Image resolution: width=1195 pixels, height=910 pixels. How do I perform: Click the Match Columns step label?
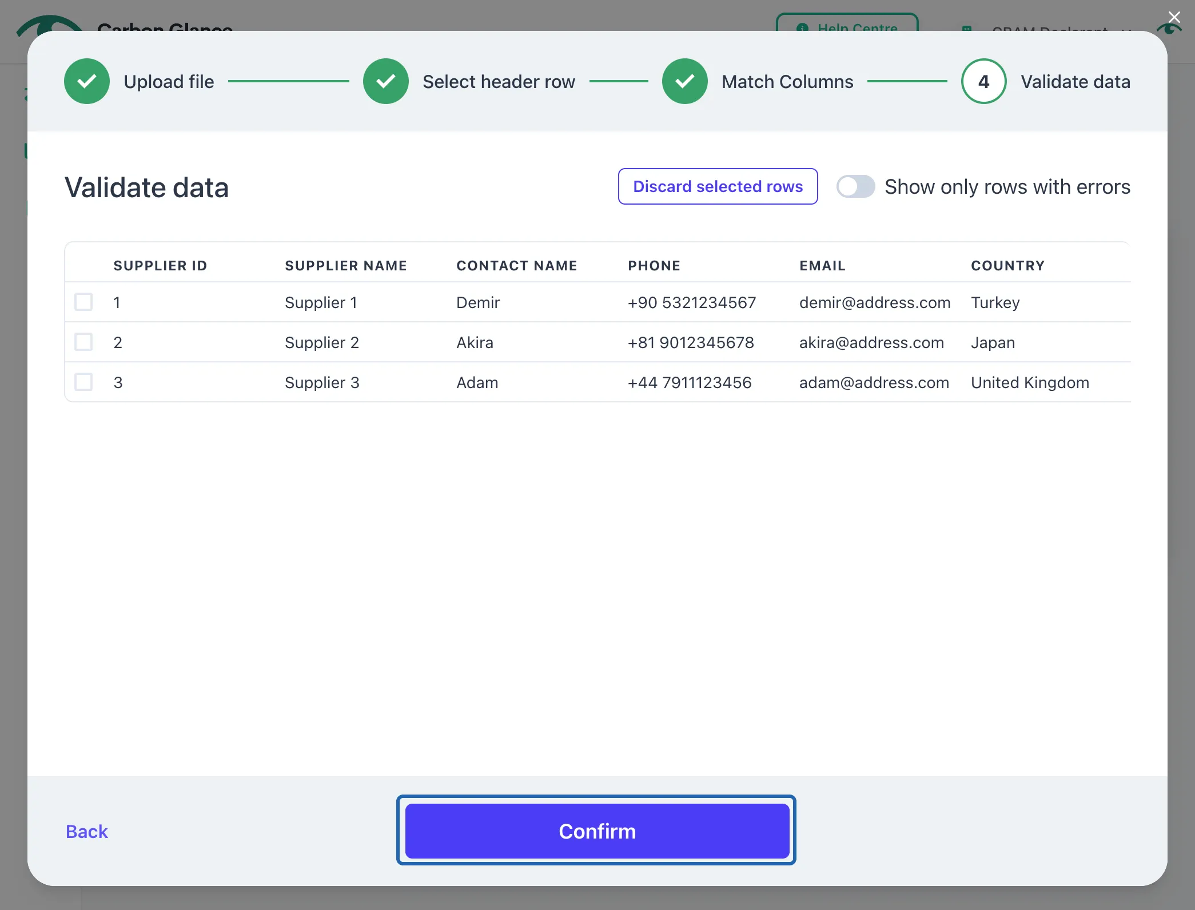click(x=787, y=82)
